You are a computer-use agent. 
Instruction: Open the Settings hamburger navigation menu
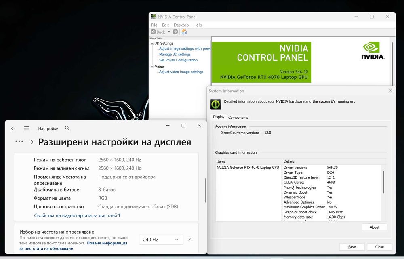click(27, 128)
